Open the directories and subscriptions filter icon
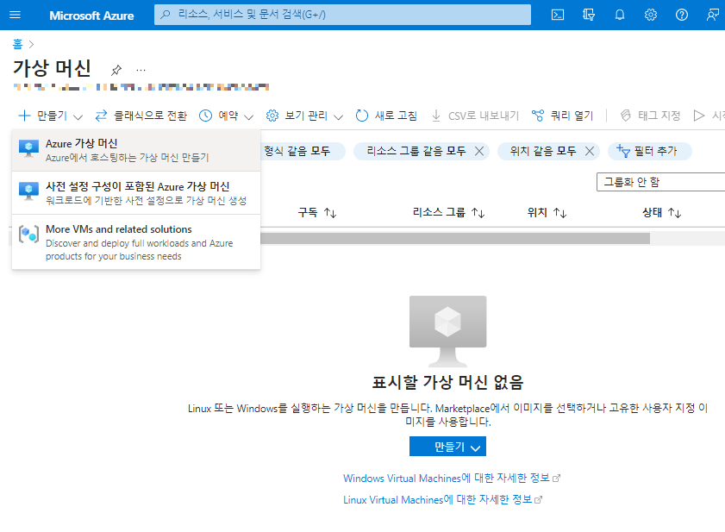Viewport: 725px width, 532px height. (x=589, y=15)
